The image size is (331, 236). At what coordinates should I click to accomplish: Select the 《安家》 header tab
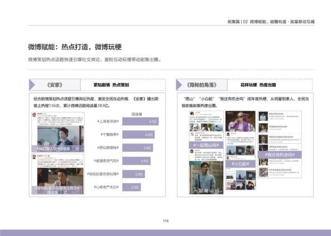click(55, 85)
